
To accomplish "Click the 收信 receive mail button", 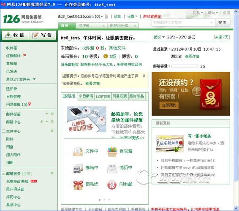I will point(15,35).
